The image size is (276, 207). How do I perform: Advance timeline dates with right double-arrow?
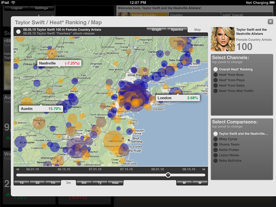click(204, 169)
